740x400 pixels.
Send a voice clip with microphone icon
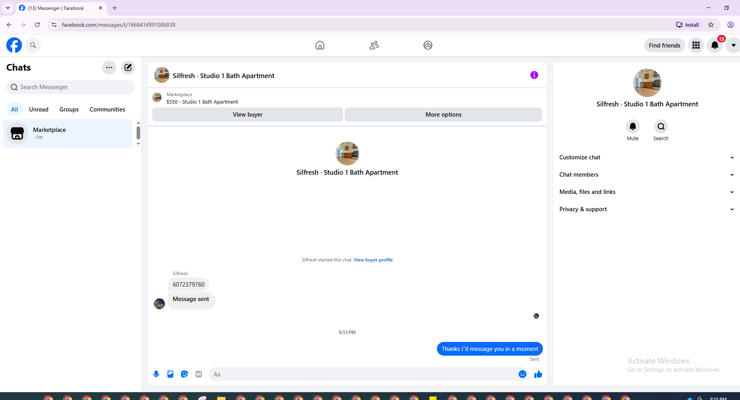pos(156,374)
